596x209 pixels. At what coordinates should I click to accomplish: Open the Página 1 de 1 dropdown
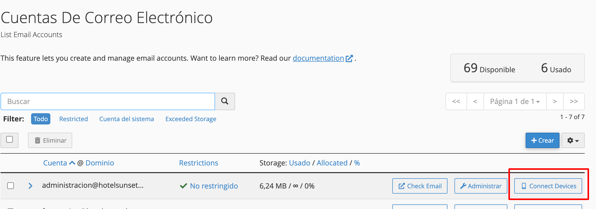click(515, 101)
